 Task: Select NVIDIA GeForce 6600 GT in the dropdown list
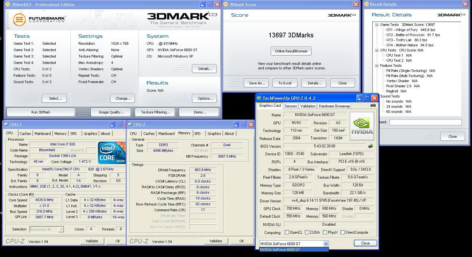(x=294, y=250)
